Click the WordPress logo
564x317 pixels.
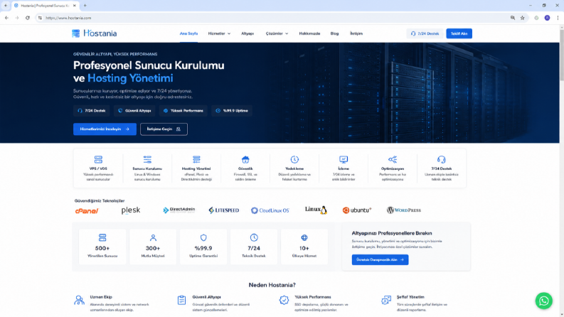tap(403, 210)
